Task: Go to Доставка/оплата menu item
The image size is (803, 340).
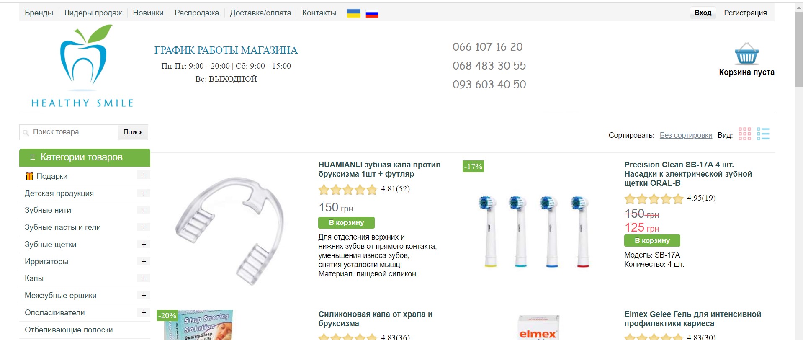Action: tap(260, 13)
